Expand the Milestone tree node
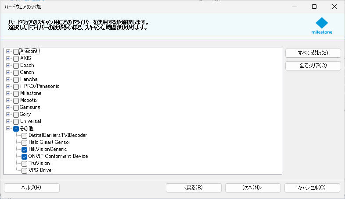Image resolution: width=345 pixels, height=199 pixels. pos(8,94)
